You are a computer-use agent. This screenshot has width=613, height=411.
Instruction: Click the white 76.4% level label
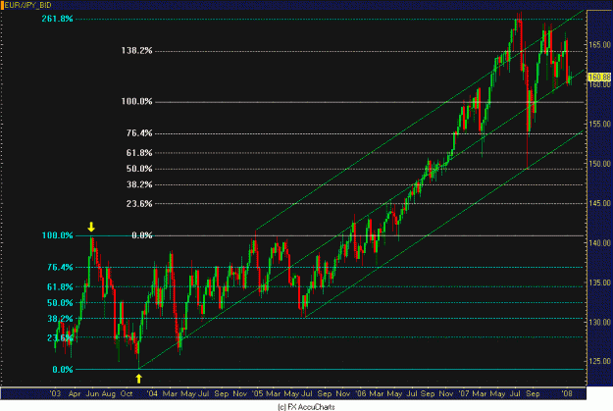click(139, 133)
